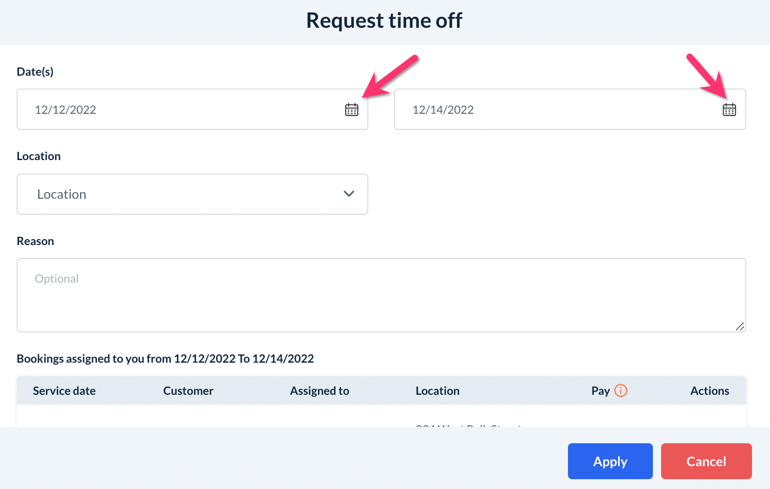This screenshot has height=489, width=770.
Task: Click the Date(s) field label
Action: coord(35,72)
